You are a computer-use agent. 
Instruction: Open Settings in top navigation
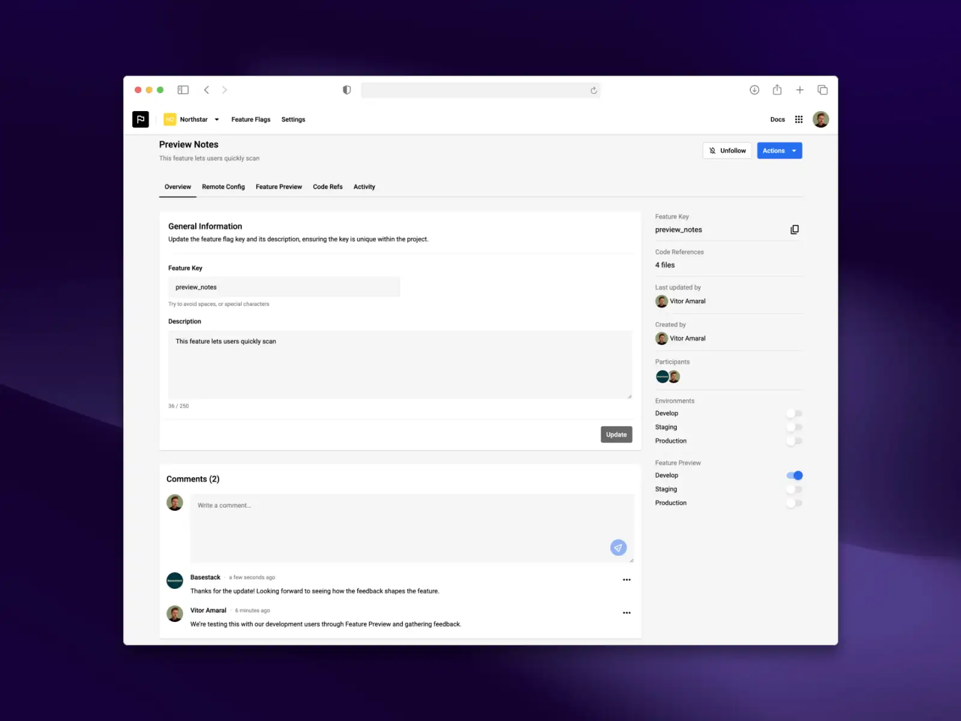[293, 120]
